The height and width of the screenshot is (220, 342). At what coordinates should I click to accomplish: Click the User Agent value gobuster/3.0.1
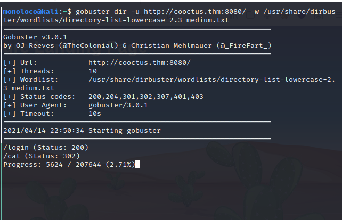(x=118, y=105)
